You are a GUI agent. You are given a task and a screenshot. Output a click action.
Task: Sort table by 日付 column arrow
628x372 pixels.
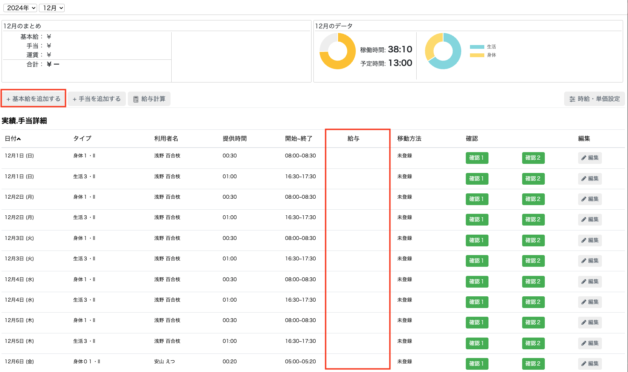(x=19, y=139)
